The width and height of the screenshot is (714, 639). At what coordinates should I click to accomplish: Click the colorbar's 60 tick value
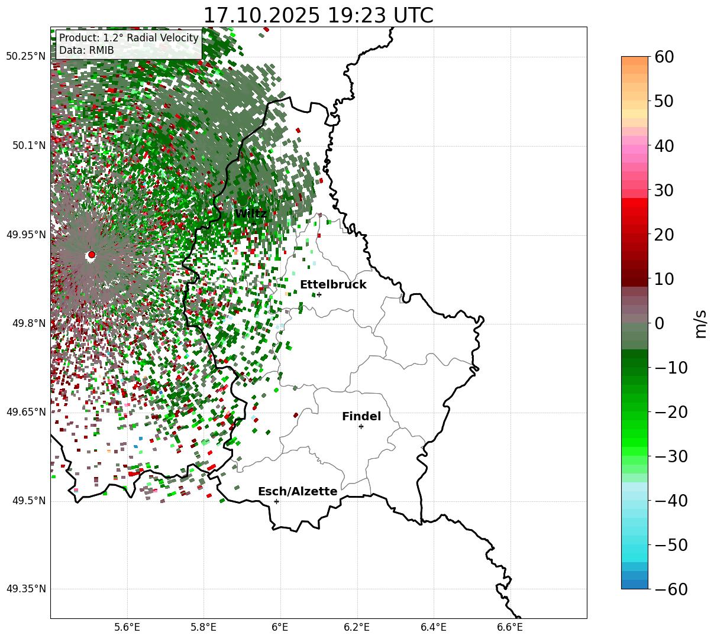click(663, 57)
